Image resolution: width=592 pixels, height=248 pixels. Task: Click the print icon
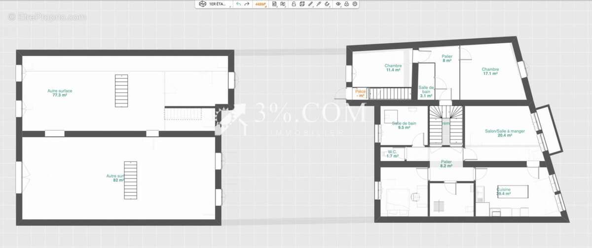point(347,4)
